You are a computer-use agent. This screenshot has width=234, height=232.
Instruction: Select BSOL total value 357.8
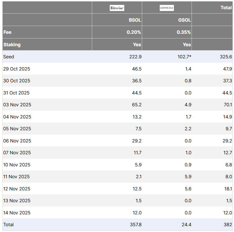tap(135, 224)
